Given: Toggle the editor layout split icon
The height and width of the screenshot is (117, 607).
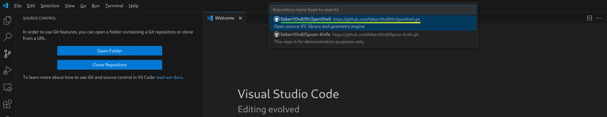Looking at the screenshot, I should pyautogui.click(x=589, y=18).
